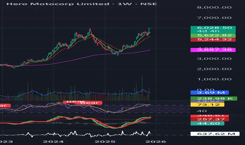
Task: Click the 2024 year marker on time axis
Action: point(57,141)
